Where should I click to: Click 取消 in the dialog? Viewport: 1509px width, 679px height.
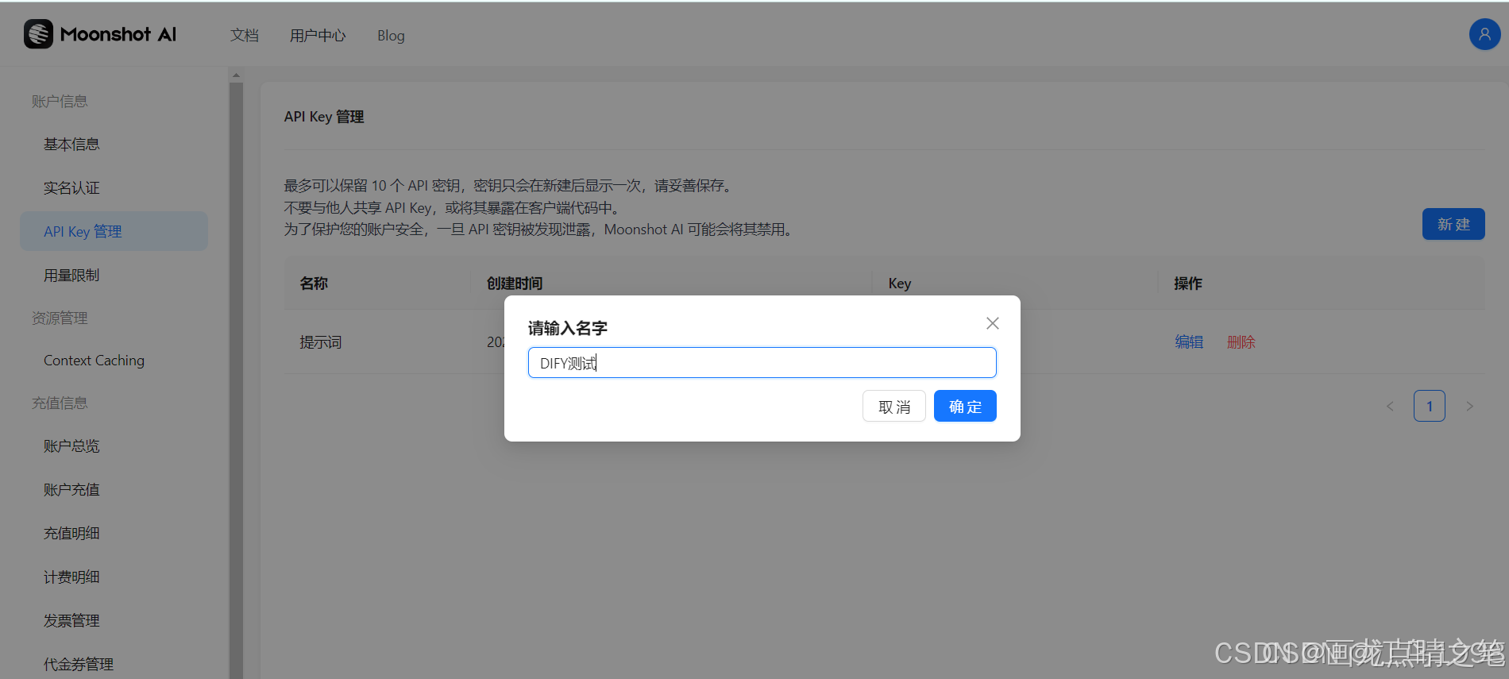[x=894, y=407]
